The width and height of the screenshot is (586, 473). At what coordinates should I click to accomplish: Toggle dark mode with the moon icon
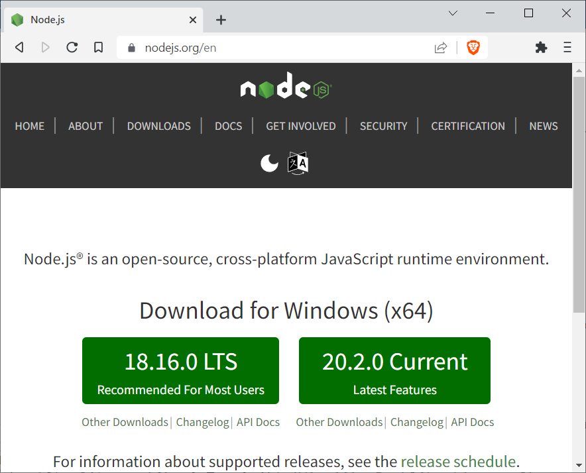[x=269, y=163]
